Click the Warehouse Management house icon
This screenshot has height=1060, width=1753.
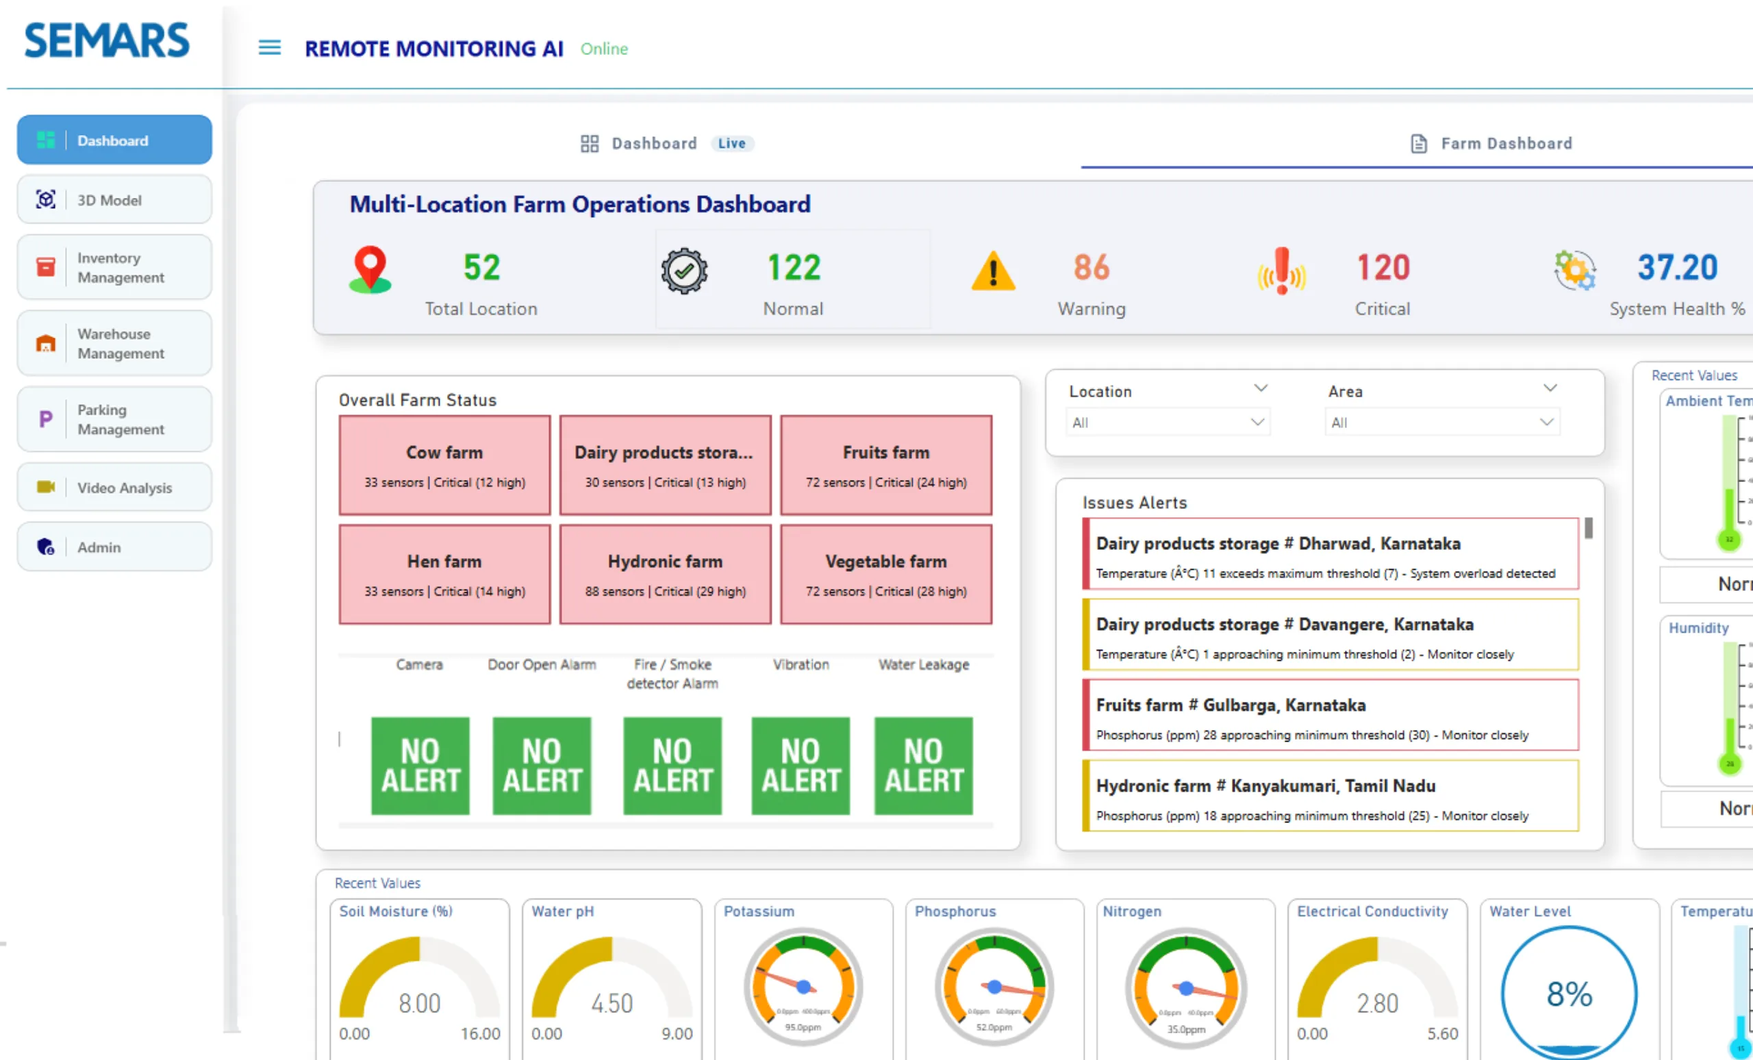pyautogui.click(x=45, y=344)
